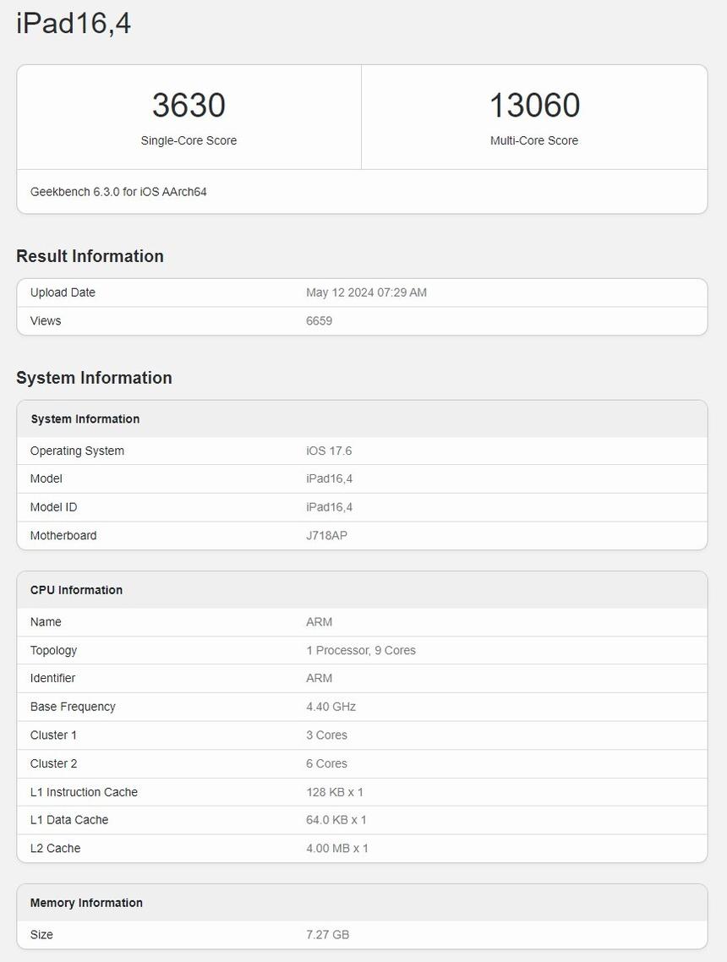This screenshot has height=962, width=727.
Task: Select the CPU Name row showing ARM
Action: pyautogui.click(x=363, y=621)
